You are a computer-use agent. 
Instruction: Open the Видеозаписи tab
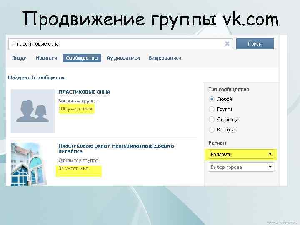[x=165, y=58]
